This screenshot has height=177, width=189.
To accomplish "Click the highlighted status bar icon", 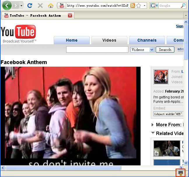I will click(x=181, y=174).
